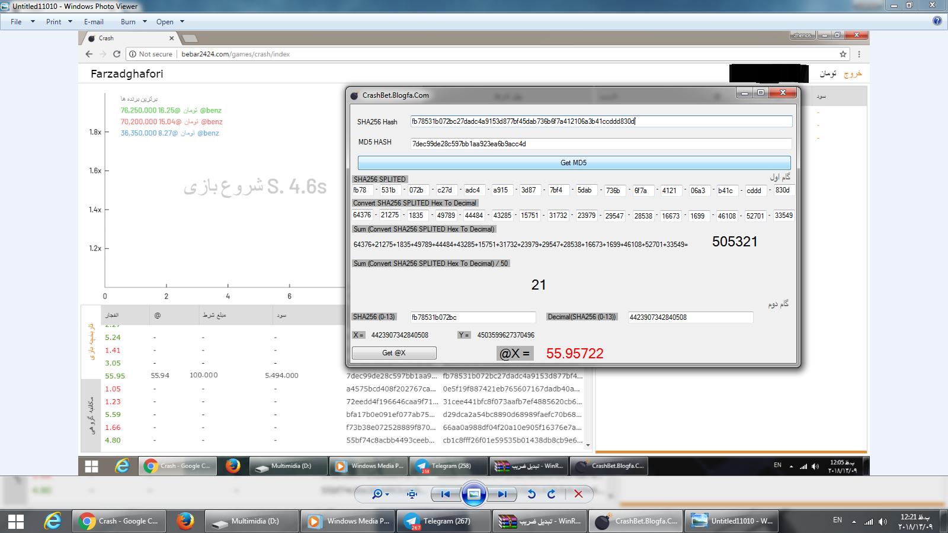Expand the Open menu dropdown arrow
The image size is (948, 533).
pyautogui.click(x=182, y=22)
